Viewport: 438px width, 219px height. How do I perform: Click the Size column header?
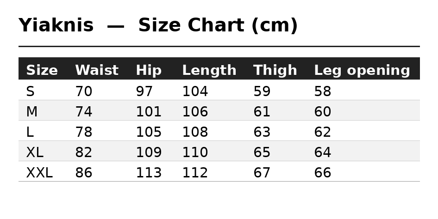(42, 70)
